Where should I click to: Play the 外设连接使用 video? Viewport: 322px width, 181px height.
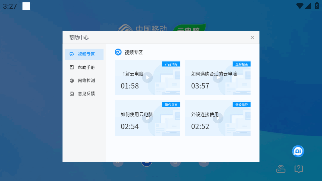click(x=218, y=118)
